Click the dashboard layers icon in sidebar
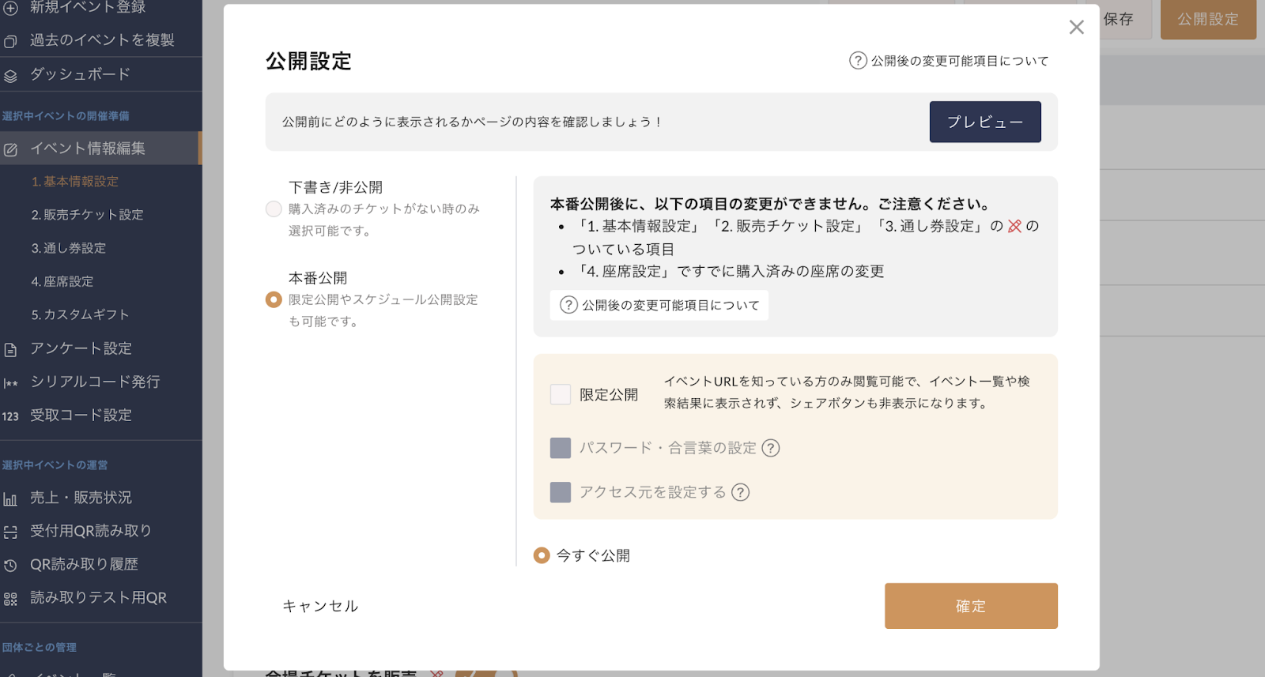This screenshot has width=1265, height=677. [x=10, y=76]
